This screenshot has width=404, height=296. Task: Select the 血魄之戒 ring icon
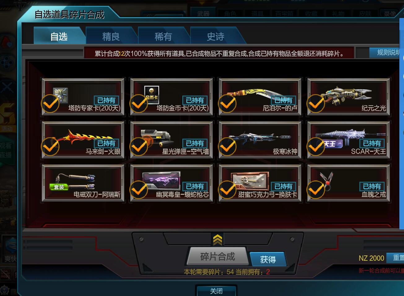[x=327, y=180]
